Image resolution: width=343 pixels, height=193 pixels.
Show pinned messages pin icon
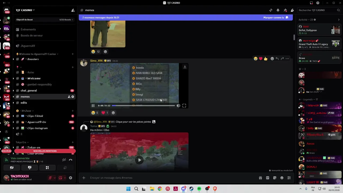point(285,10)
